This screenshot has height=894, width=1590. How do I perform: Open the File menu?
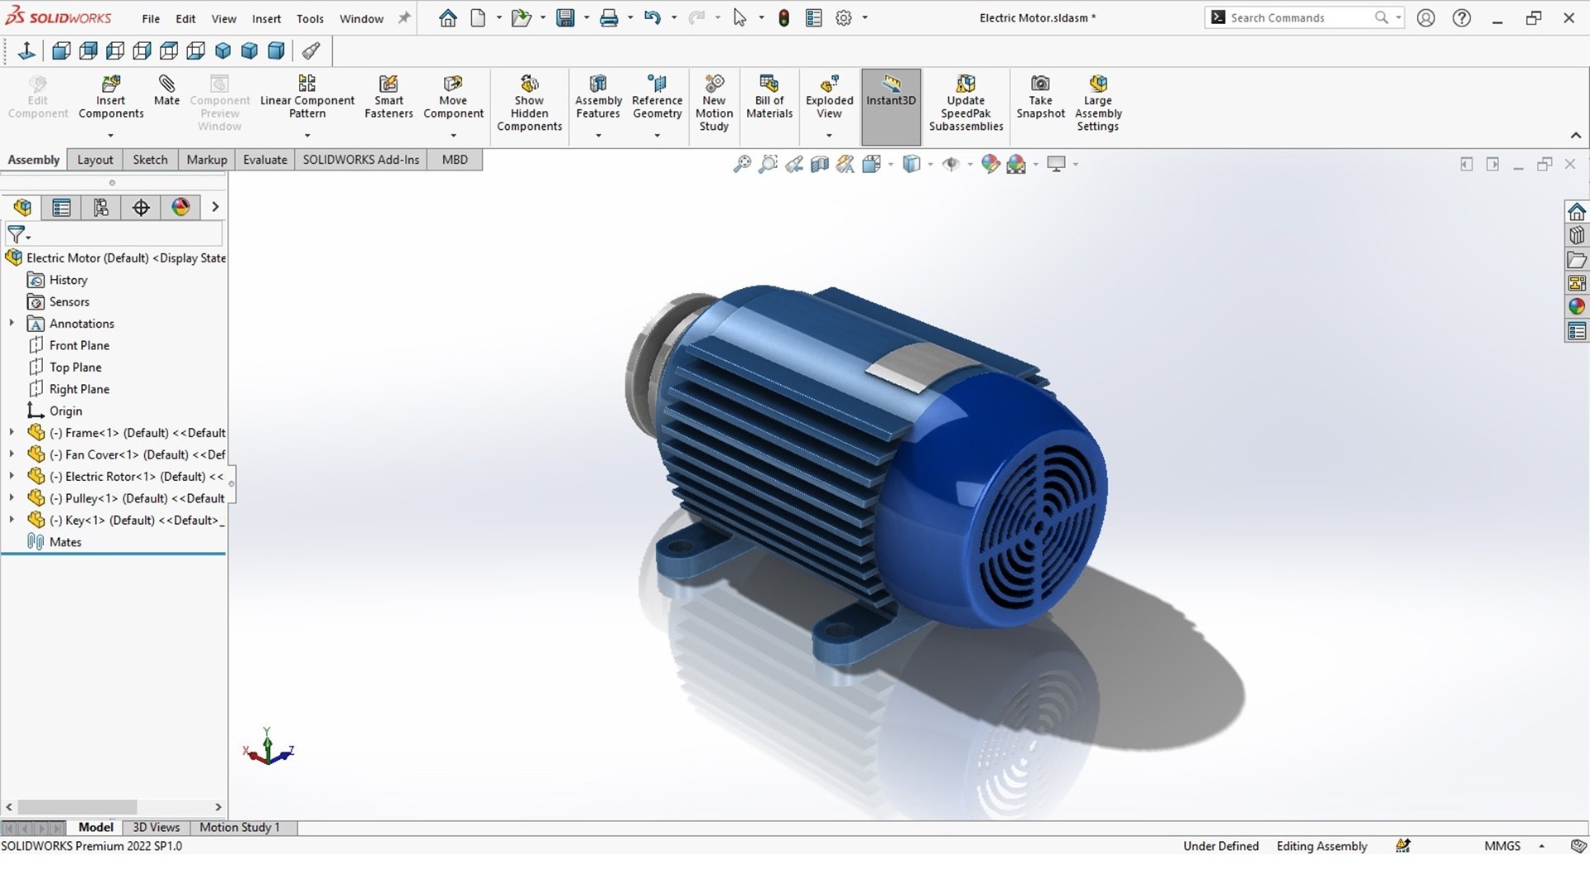tap(151, 18)
